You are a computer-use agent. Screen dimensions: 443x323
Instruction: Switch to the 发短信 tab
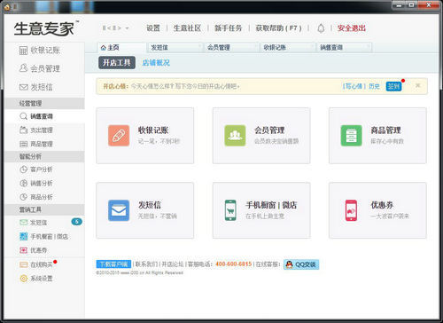click(175, 47)
